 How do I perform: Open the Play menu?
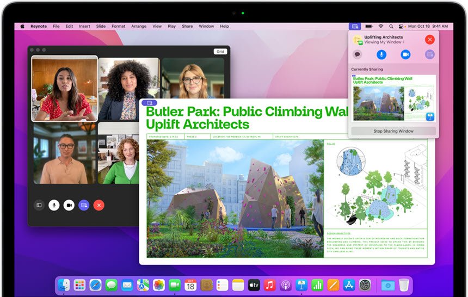(171, 26)
